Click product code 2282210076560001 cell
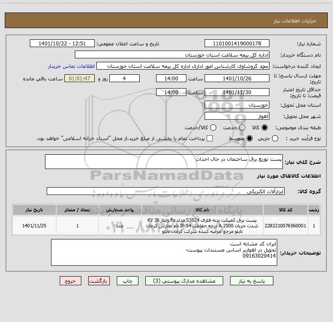This screenshot has width=333, height=322. [x=285, y=226]
